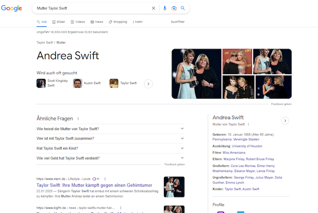Screen dimensions: 318x213
Task: Click the bigfm.de URL breadcrumb of the second result
Action: (76, 208)
